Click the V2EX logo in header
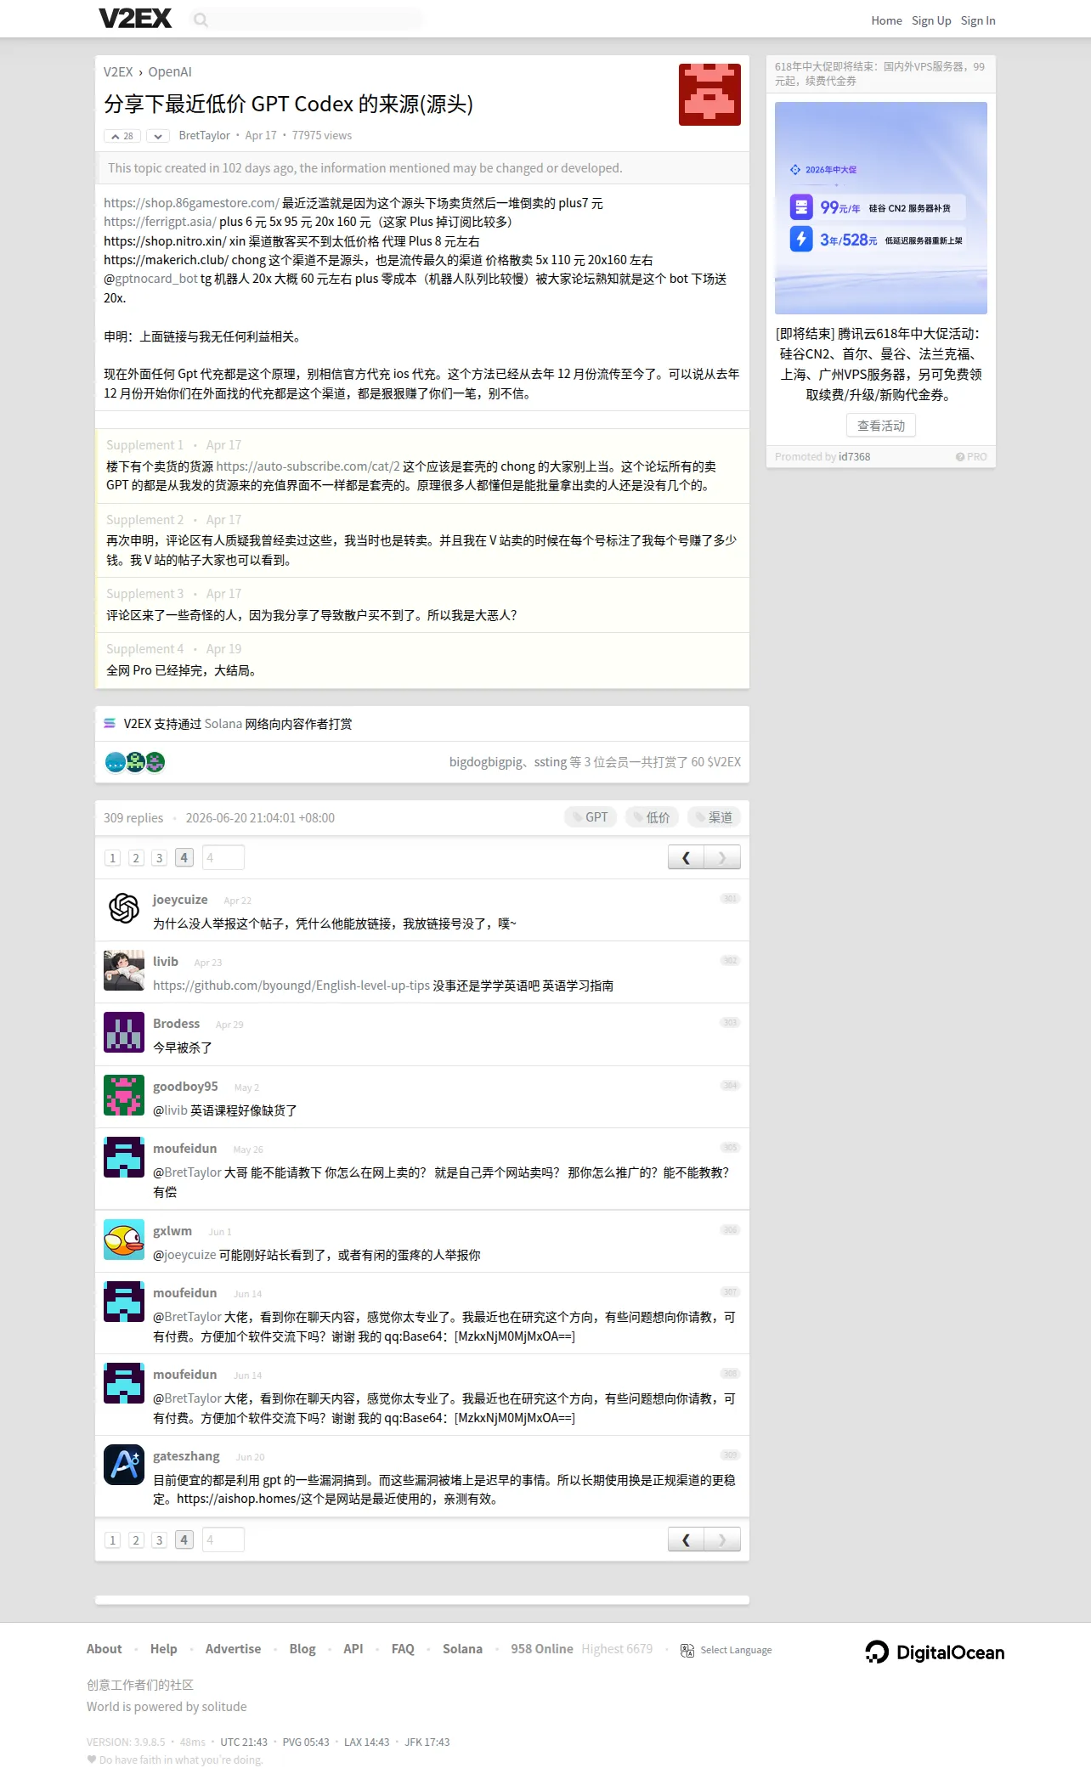1091x1785 pixels. point(135,19)
